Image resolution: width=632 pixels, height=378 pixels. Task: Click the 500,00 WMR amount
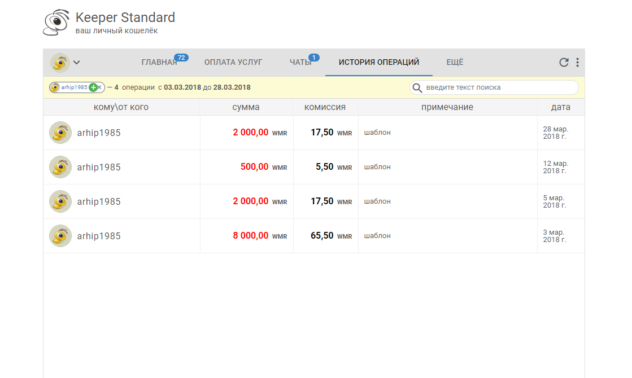(x=264, y=166)
